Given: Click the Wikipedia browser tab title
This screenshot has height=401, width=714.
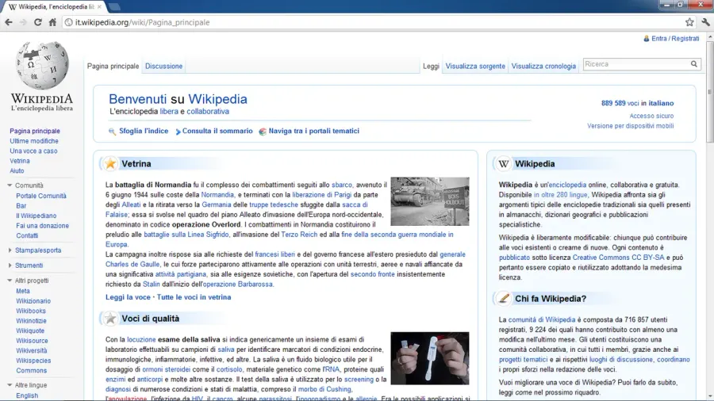Looking at the screenshot, I should point(56,7).
